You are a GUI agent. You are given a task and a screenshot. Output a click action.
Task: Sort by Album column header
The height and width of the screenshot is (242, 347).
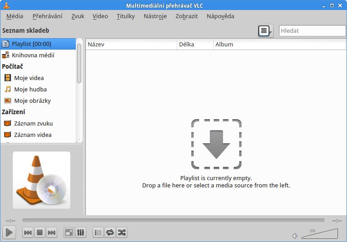279,44
